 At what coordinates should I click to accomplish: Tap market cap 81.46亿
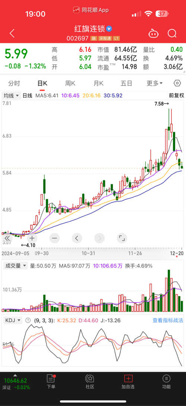point(126,49)
